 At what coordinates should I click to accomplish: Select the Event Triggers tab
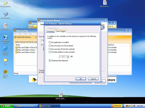click(x=61, y=31)
